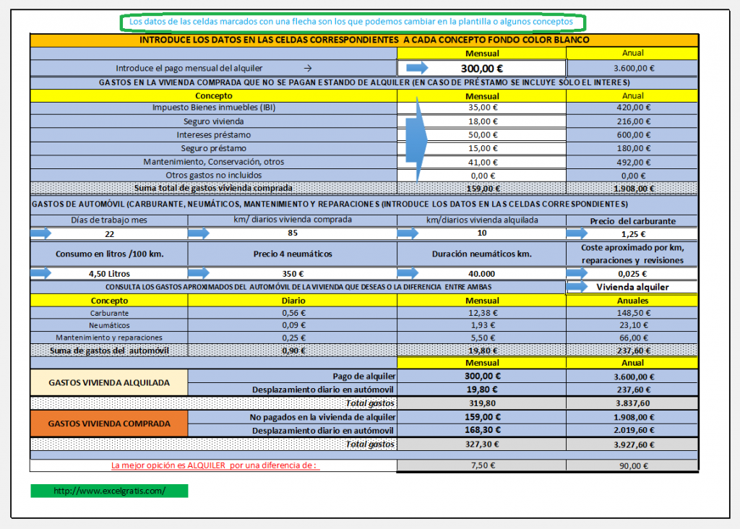
Task: Click the blue arrow beside monthly rent 300,00 €
Action: click(417, 68)
